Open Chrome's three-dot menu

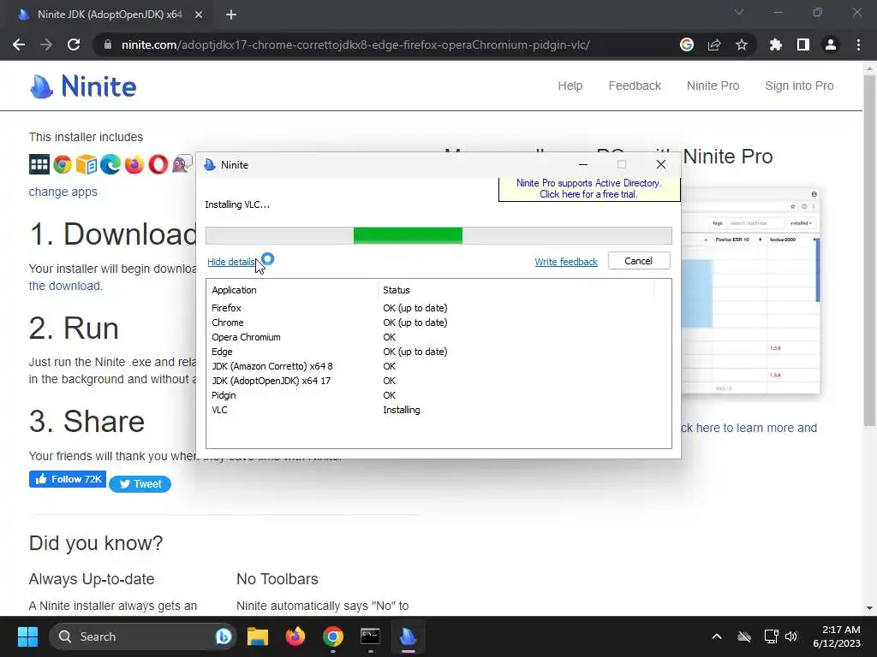tap(858, 44)
